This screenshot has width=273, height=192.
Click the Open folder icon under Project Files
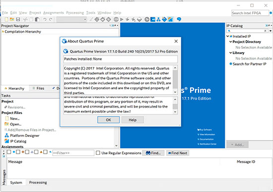click(6, 124)
